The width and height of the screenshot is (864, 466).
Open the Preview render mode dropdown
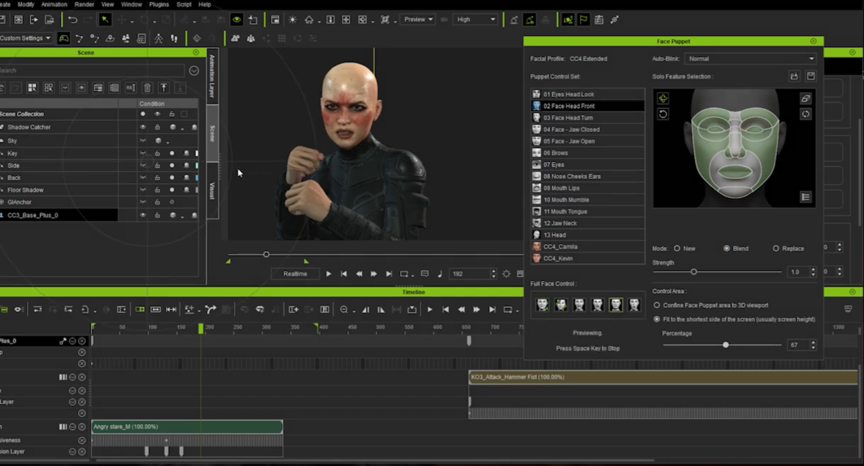click(x=417, y=19)
